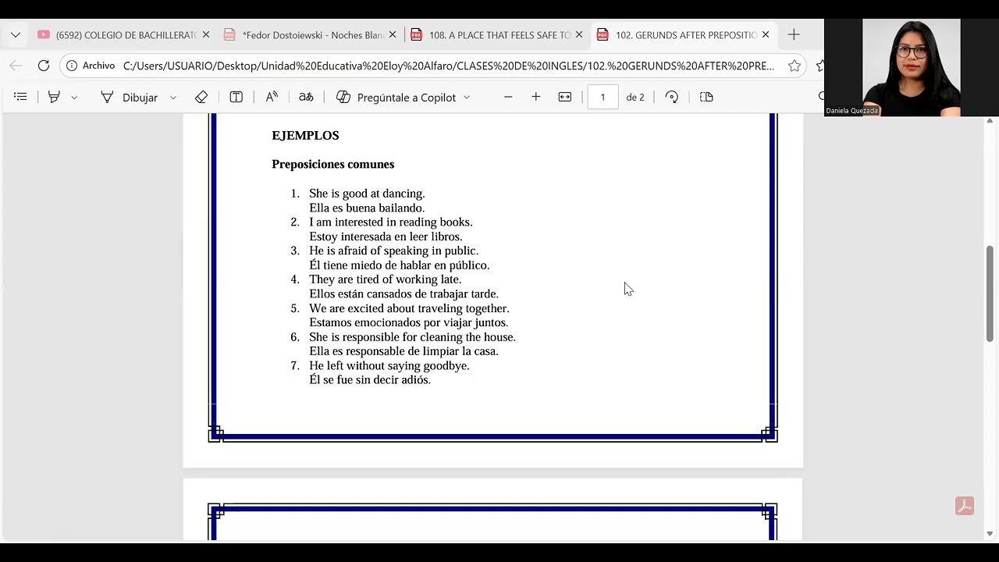Click 'They are tired of working late.'

(x=386, y=279)
